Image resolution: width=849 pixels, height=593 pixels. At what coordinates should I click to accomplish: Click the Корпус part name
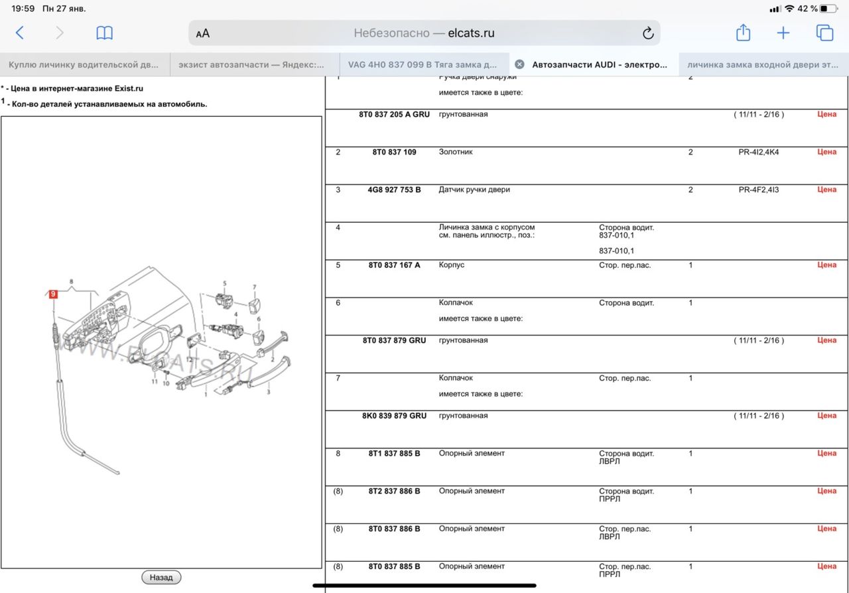click(x=452, y=265)
